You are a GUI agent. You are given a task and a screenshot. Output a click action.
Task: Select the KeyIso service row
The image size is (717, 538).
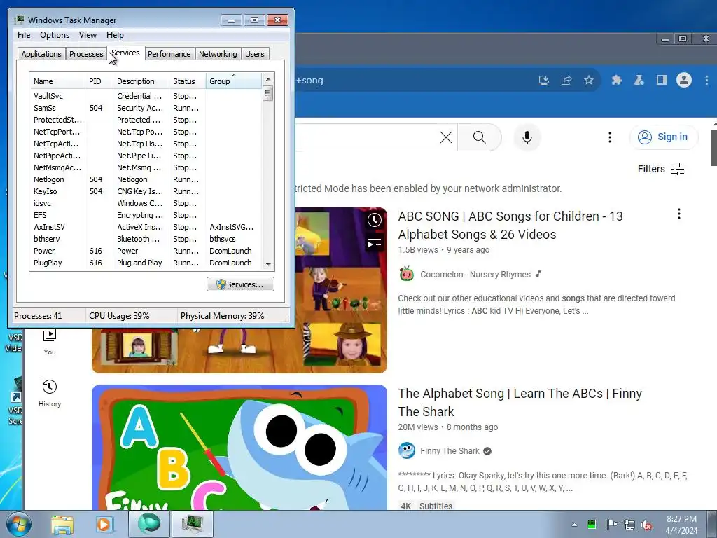(146, 191)
